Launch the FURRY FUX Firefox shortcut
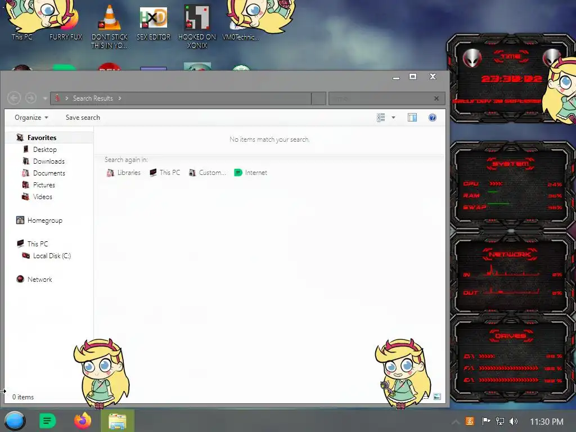This screenshot has height=432, width=576. 66,22
